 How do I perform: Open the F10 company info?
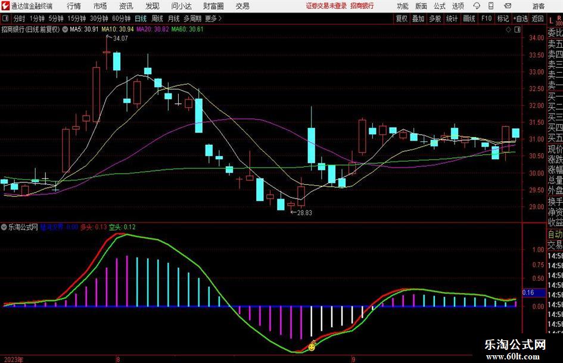pyautogui.click(x=487, y=18)
